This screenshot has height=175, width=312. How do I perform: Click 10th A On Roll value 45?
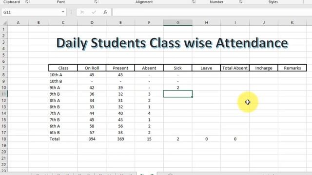(92, 75)
